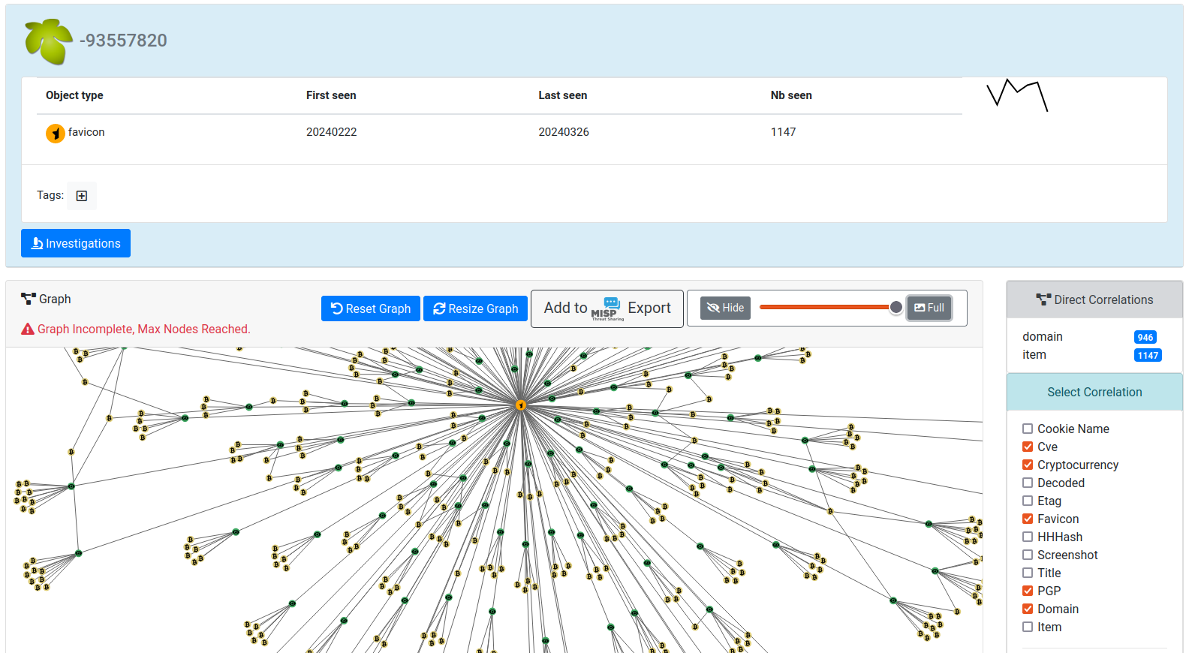Click the orange graph level slider handle

pyautogui.click(x=896, y=307)
